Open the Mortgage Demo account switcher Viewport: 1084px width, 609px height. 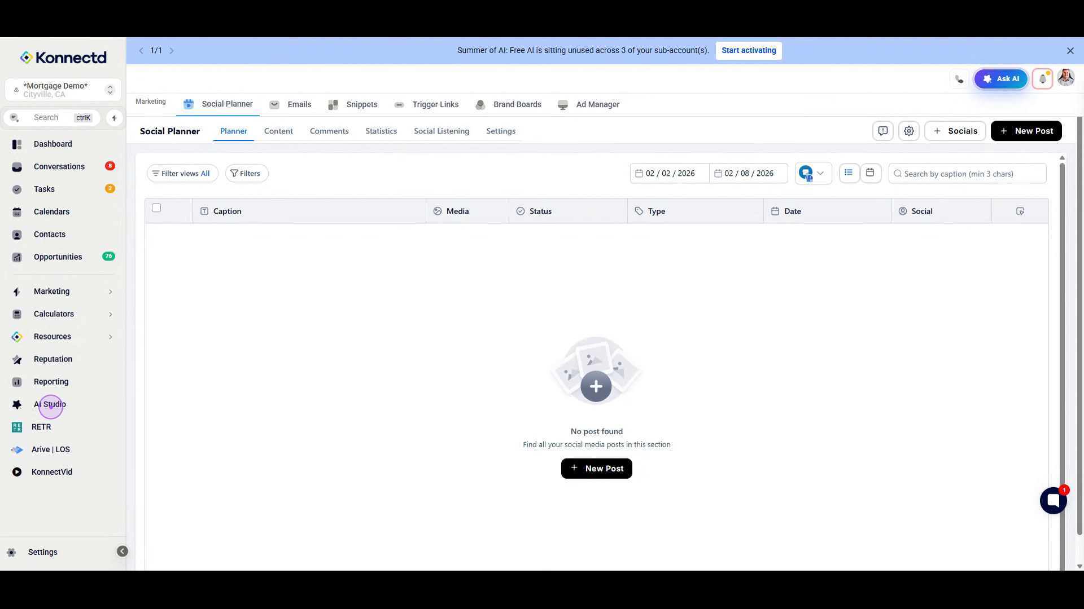coord(63,90)
